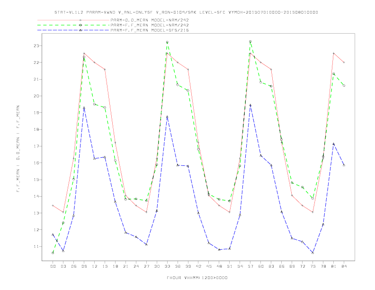
Task: Click y-axis tick label 14
Action: click(36, 197)
